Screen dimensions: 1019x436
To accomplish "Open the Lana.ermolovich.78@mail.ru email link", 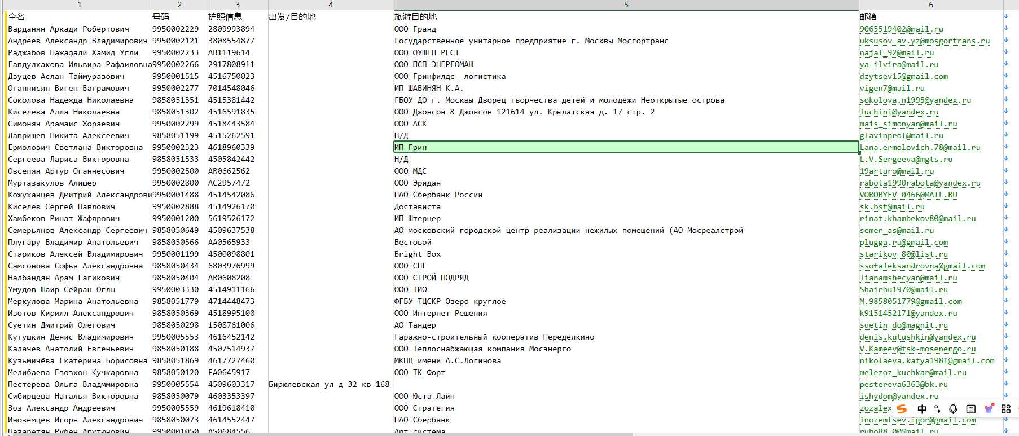I will [920, 147].
